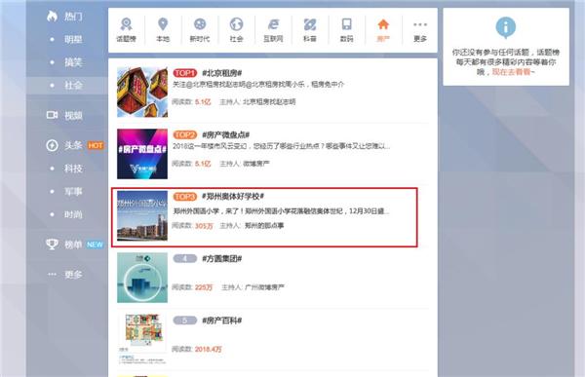Go to 视频 in the left sidebar
The height and width of the screenshot is (377, 585).
click(64, 115)
